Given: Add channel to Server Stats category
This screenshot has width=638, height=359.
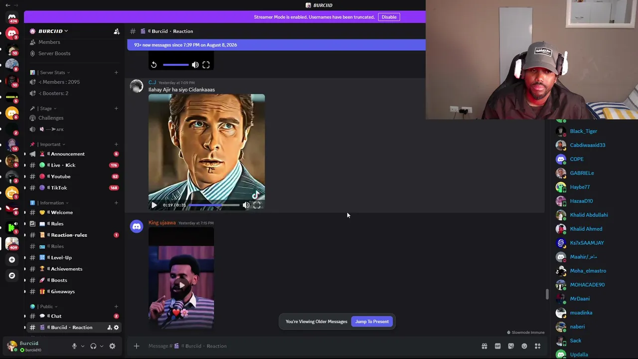Looking at the screenshot, I should tap(116, 72).
